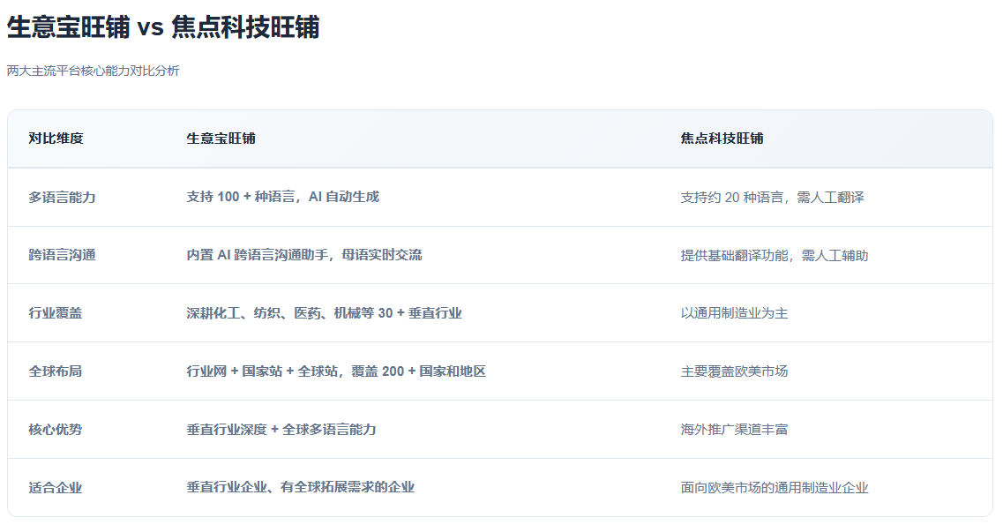
Task: Click the 焦点科技旺铺 column header
Action: point(722,139)
